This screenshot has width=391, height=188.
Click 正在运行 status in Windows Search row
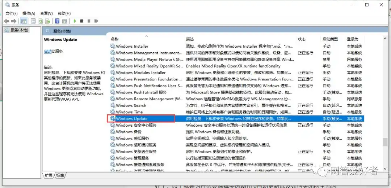pos(305,105)
